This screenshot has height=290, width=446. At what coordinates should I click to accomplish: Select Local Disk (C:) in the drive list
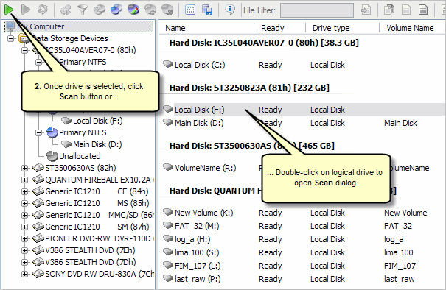tap(200, 65)
